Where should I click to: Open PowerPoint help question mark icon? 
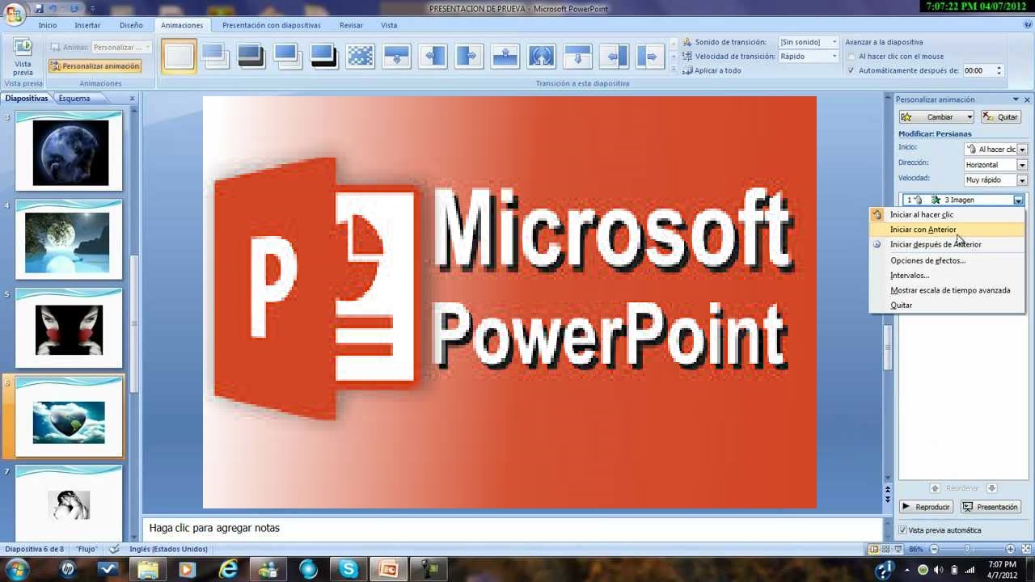pyautogui.click(x=1027, y=25)
